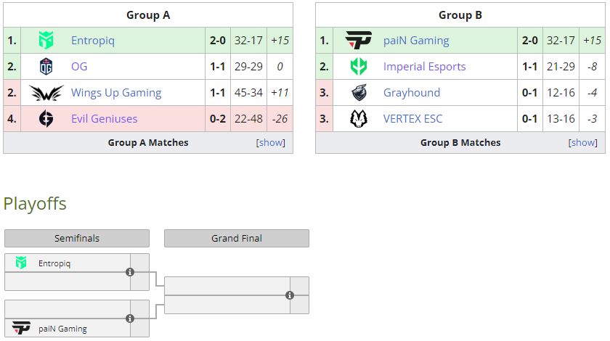Click the Imperial Esports logo

[358, 67]
